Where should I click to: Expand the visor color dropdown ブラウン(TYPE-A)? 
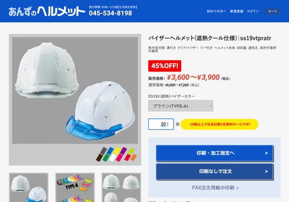click(x=181, y=106)
